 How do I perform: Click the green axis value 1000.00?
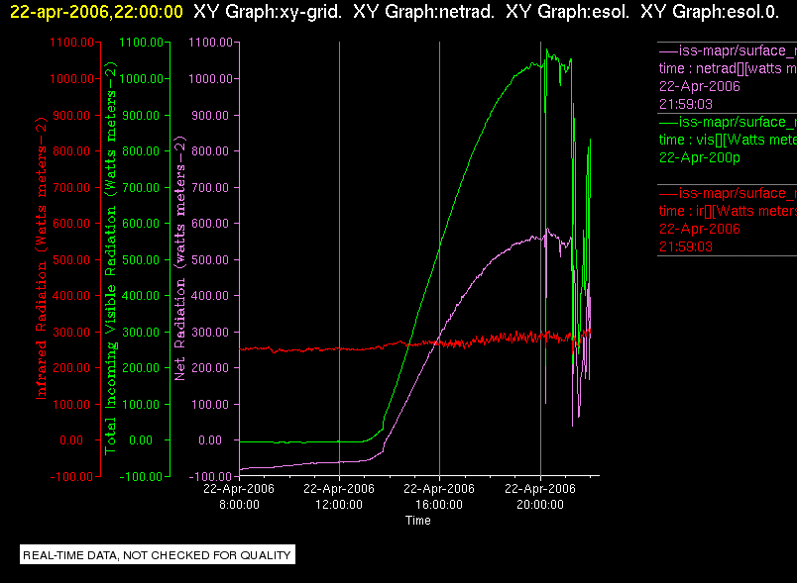(x=142, y=78)
